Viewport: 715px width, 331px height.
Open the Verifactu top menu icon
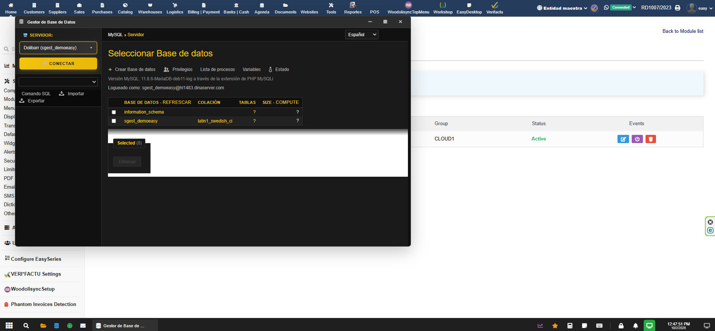[494, 8]
